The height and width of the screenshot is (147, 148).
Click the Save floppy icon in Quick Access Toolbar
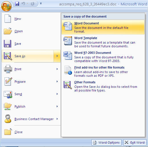(17, 4)
